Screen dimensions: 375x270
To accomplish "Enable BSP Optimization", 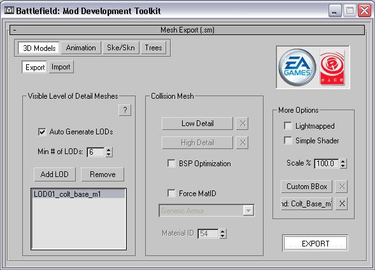I will (171, 164).
